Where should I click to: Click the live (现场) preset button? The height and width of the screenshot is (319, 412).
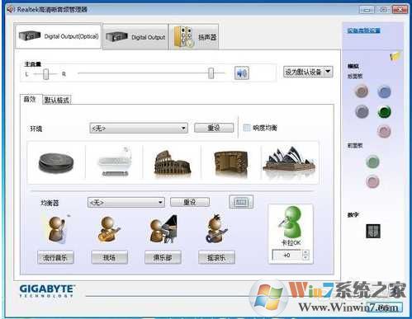[x=109, y=257]
